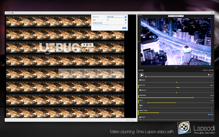Click the Delete all images button

point(130,120)
